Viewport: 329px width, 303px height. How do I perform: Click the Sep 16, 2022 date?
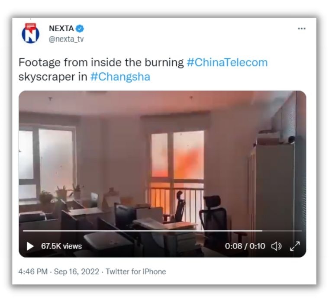(76, 271)
